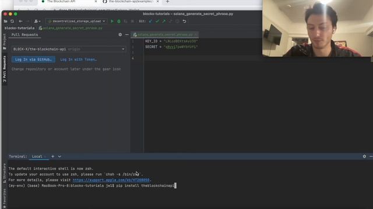Click Log In via GitHub button

tap(33, 59)
